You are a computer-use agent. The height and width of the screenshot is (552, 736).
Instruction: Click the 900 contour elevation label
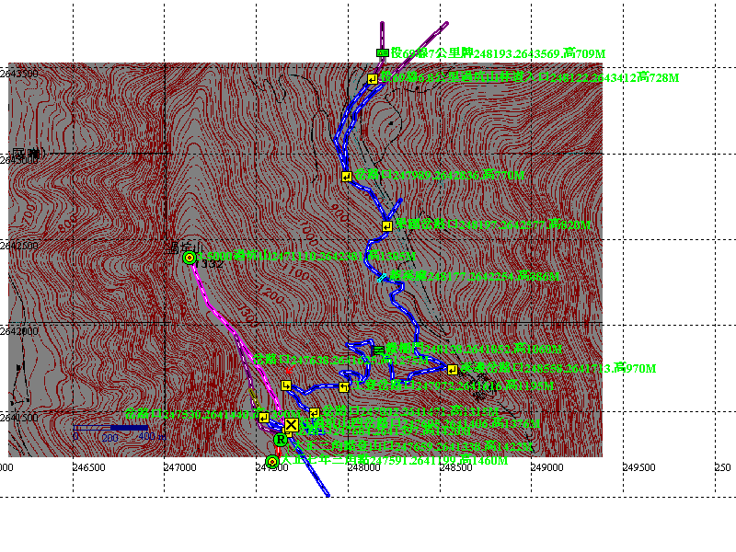pos(339,213)
